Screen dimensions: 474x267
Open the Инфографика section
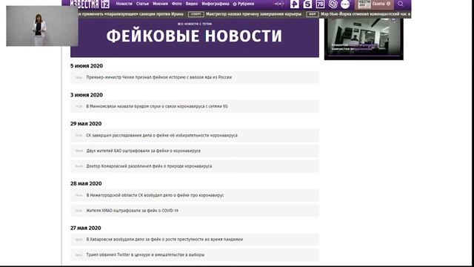(x=216, y=4)
